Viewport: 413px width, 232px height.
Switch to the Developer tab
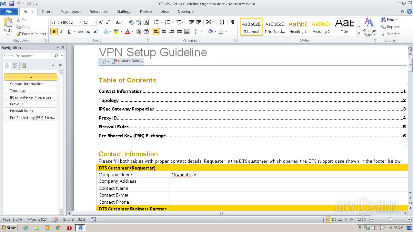[186, 12]
